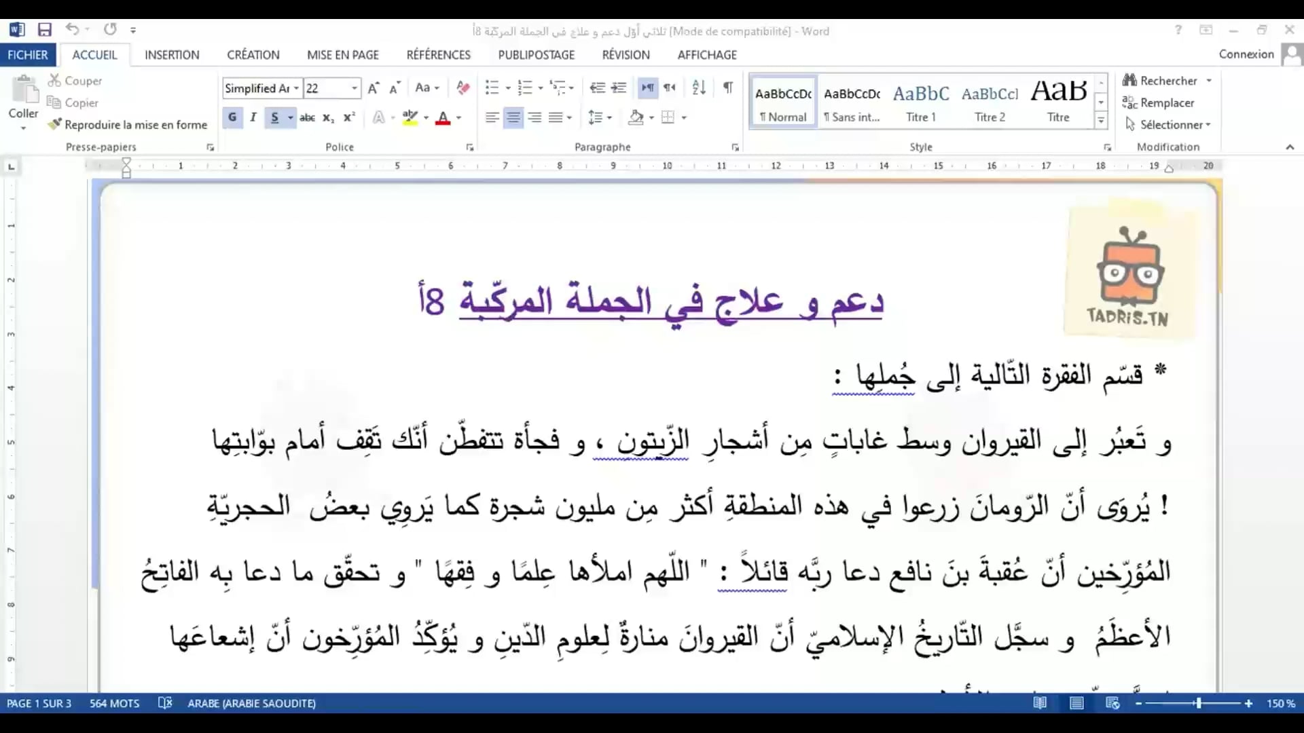This screenshot has width=1304, height=733.
Task: Click the Web layout view icon in status bar
Action: tap(1112, 703)
